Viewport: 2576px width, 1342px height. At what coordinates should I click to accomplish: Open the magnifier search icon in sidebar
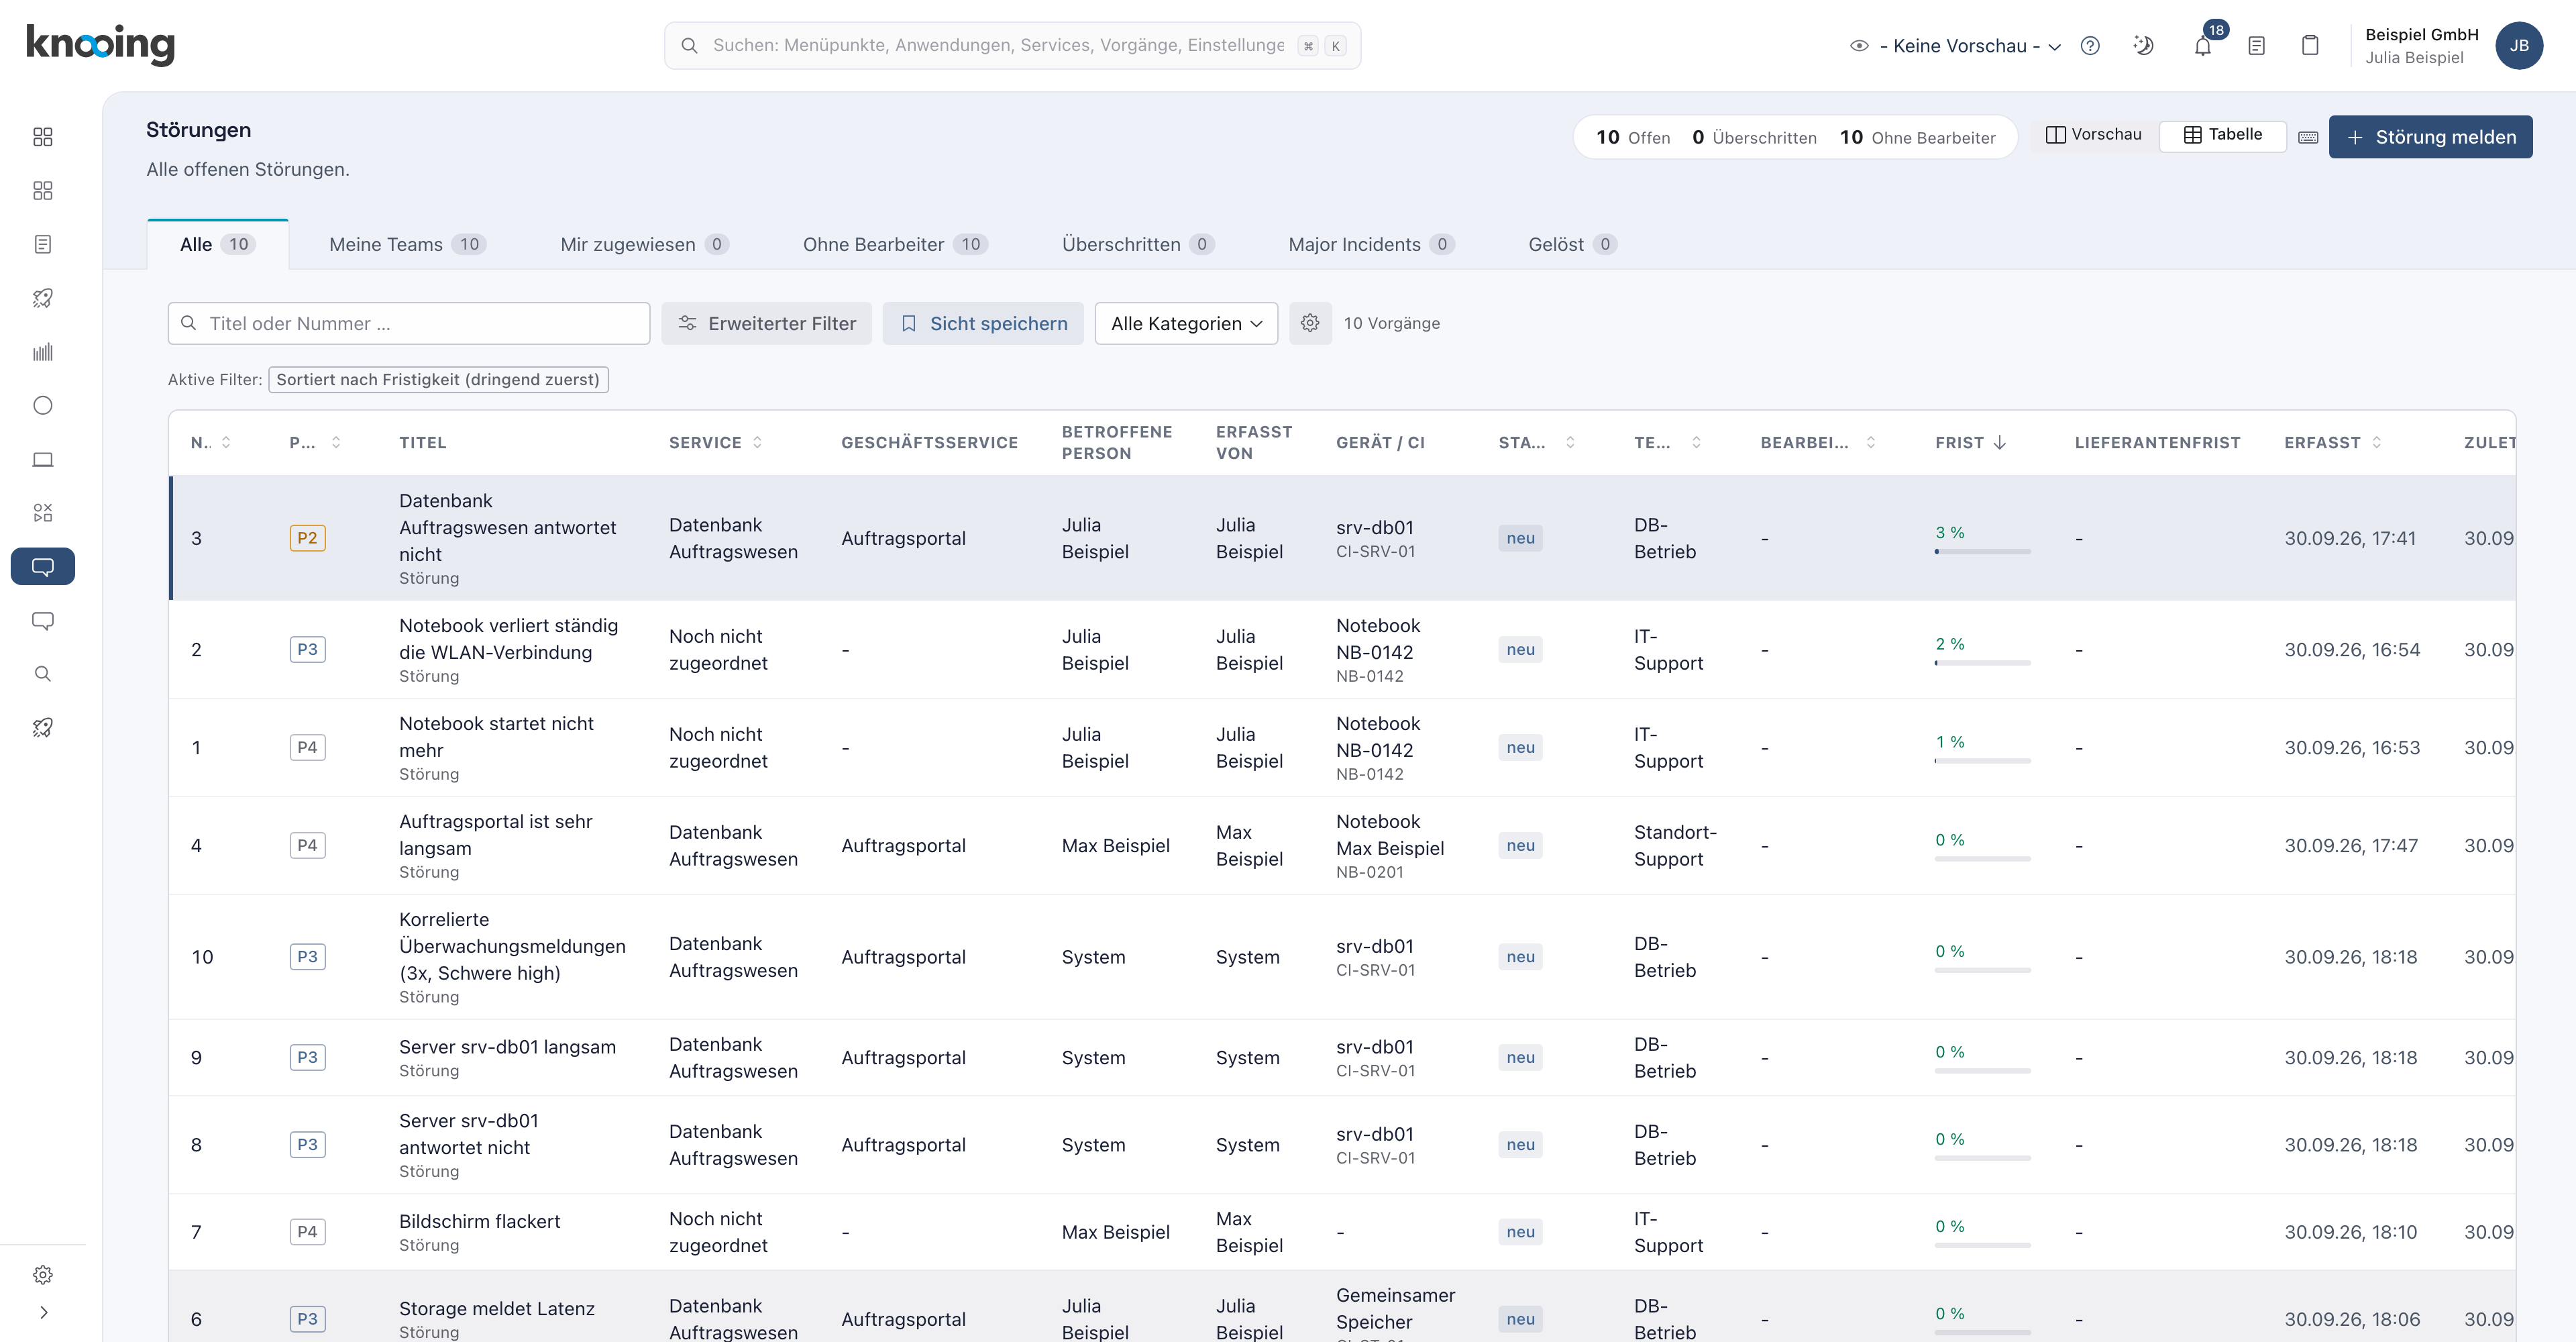coord(43,674)
